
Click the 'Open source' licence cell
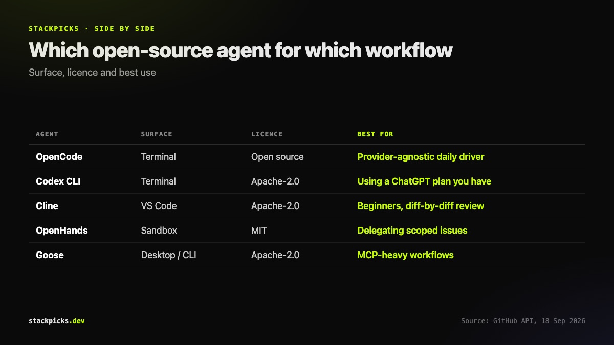tap(277, 157)
